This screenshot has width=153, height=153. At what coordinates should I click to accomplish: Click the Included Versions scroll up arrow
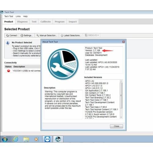(121, 81)
